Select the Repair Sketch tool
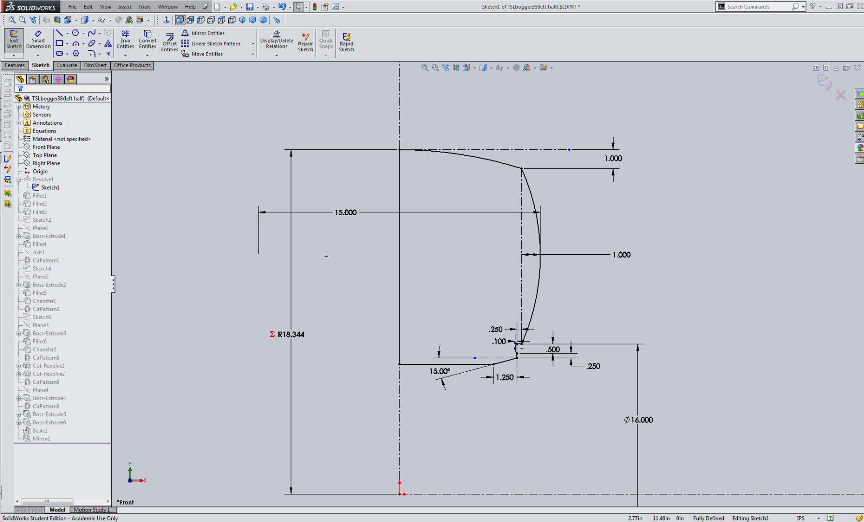 (306, 41)
